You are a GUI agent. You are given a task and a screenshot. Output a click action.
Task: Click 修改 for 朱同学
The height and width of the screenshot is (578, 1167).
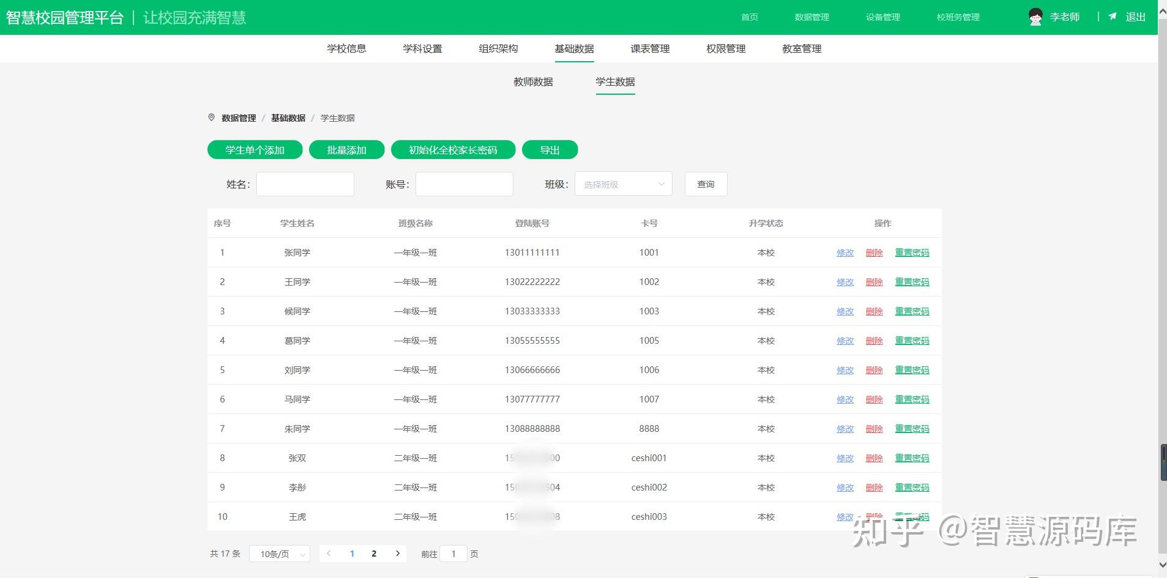pyautogui.click(x=845, y=429)
